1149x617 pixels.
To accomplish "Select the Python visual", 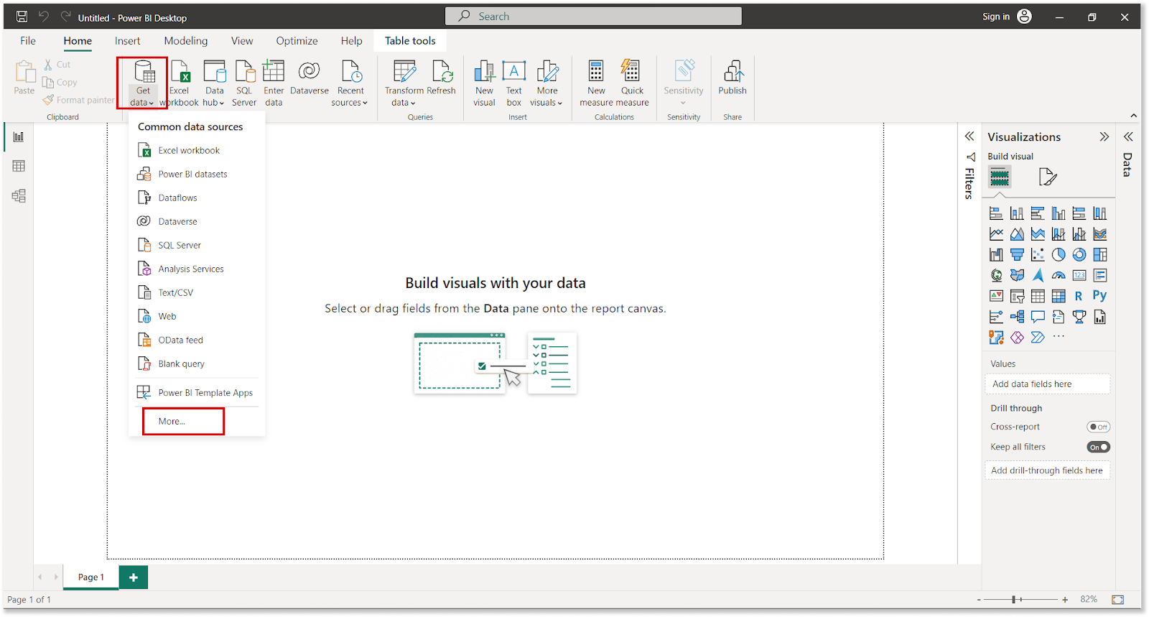I will coord(1099,295).
